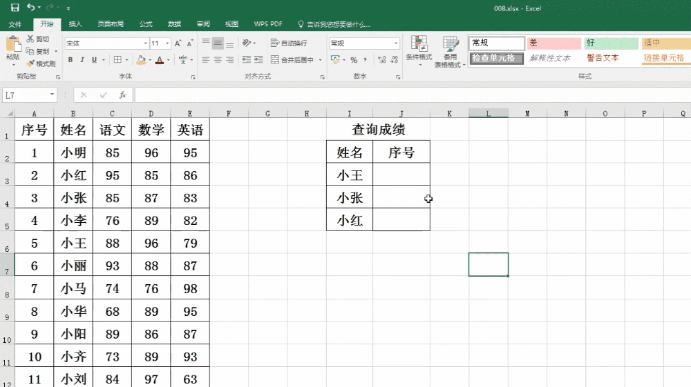Image resolution: width=691 pixels, height=387 pixels.
Task: Open 套用表格格式 table format gallery
Action: coord(450,52)
